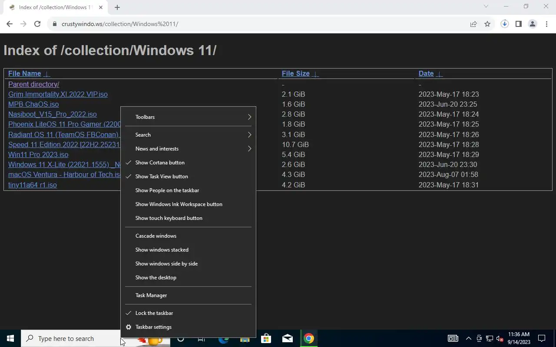Viewport: 556px width, 347px height.
Task: Choose Cascade windows from context menu
Action: pos(188,236)
